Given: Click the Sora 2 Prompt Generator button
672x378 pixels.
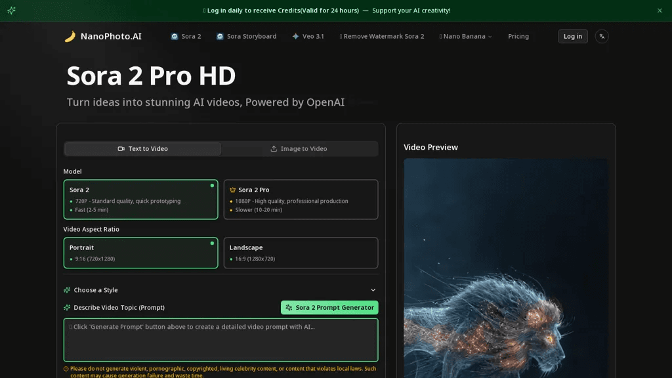Looking at the screenshot, I should coord(329,308).
